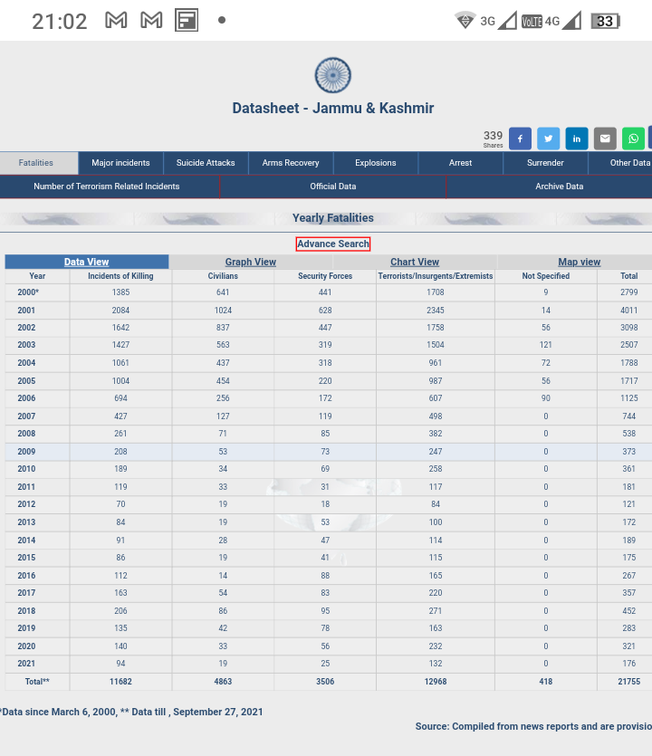652x756 pixels.
Task: Open the Major incidents tab
Action: pos(120,163)
